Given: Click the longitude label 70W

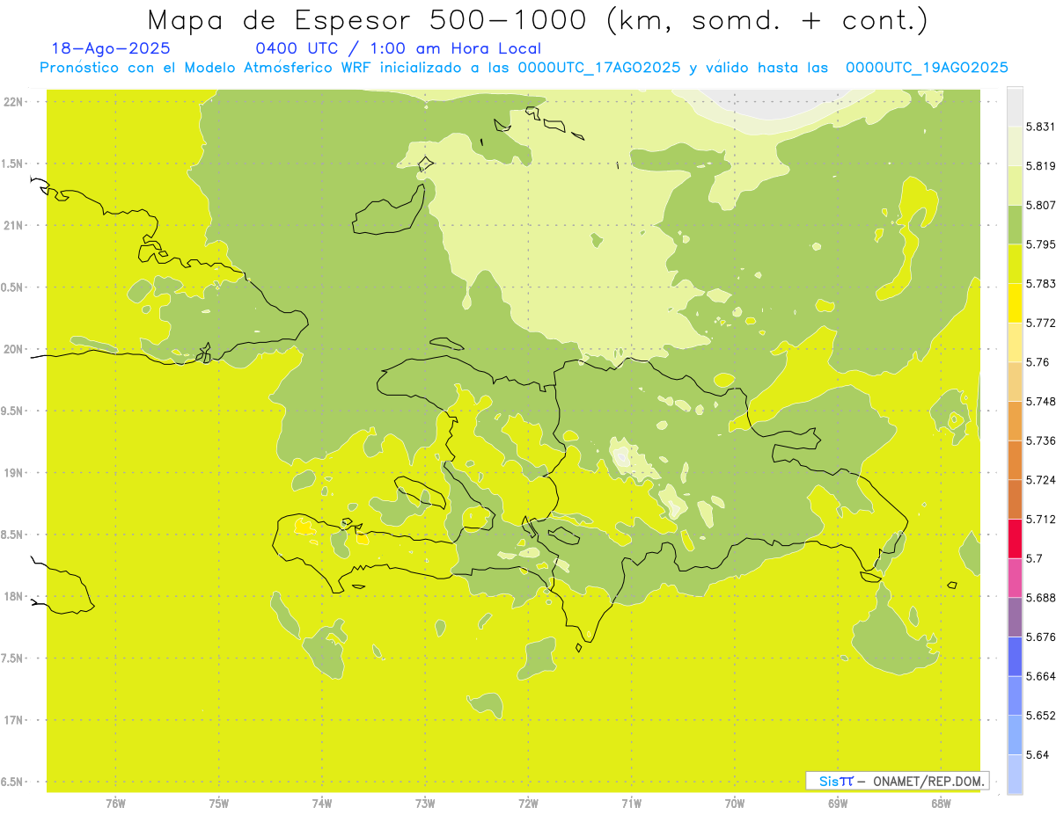Looking at the screenshot, I should tap(734, 804).
